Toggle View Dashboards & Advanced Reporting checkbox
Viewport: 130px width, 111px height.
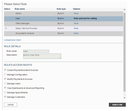coord(5,88)
